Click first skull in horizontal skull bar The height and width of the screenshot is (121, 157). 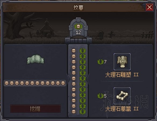[7, 83]
